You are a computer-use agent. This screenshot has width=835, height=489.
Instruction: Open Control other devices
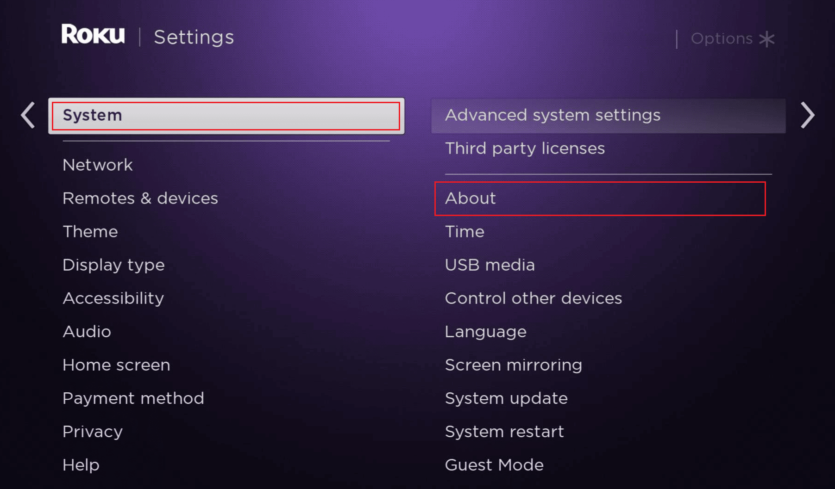tap(534, 298)
